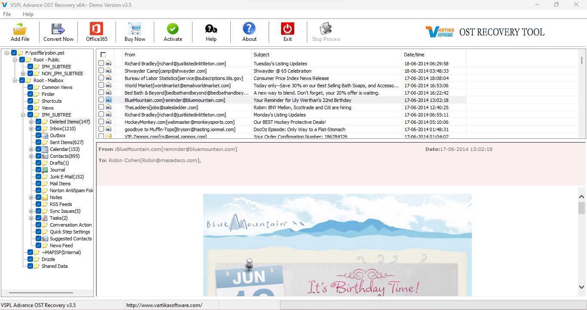587x310 pixels.
Task: Check the Tuesday's Listing Updates email checkbox
Action: coord(101,63)
